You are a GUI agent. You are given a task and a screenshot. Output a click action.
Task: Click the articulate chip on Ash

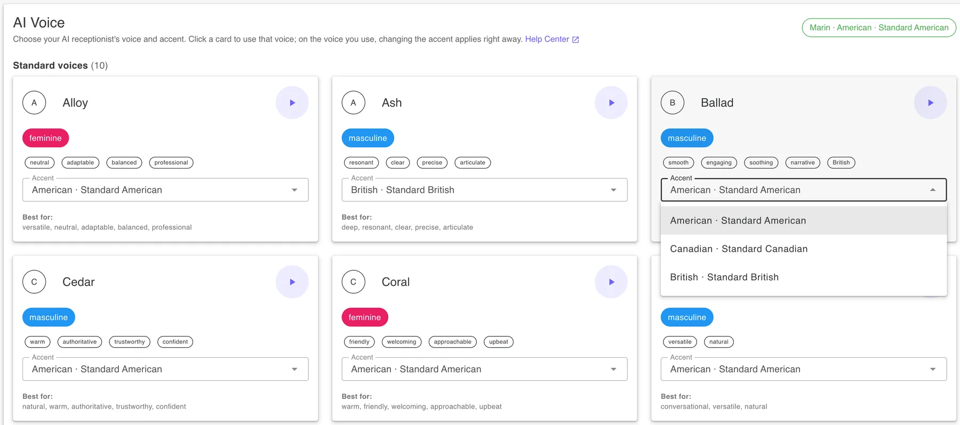(x=473, y=163)
